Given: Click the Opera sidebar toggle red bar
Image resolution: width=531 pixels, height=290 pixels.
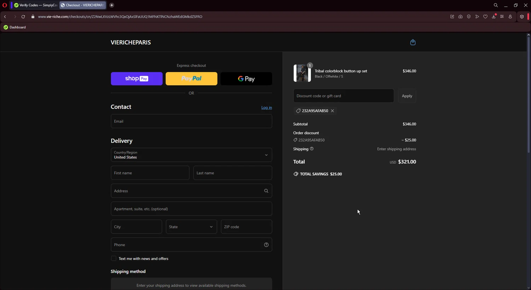Looking at the screenshot, I should 529,17.
